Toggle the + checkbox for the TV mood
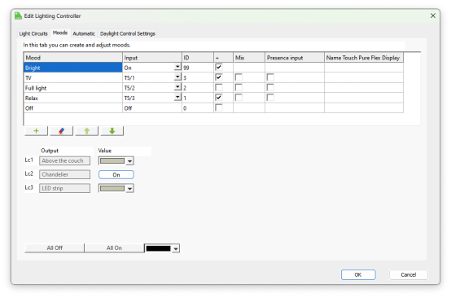The height and width of the screenshot is (298, 451). click(x=219, y=77)
